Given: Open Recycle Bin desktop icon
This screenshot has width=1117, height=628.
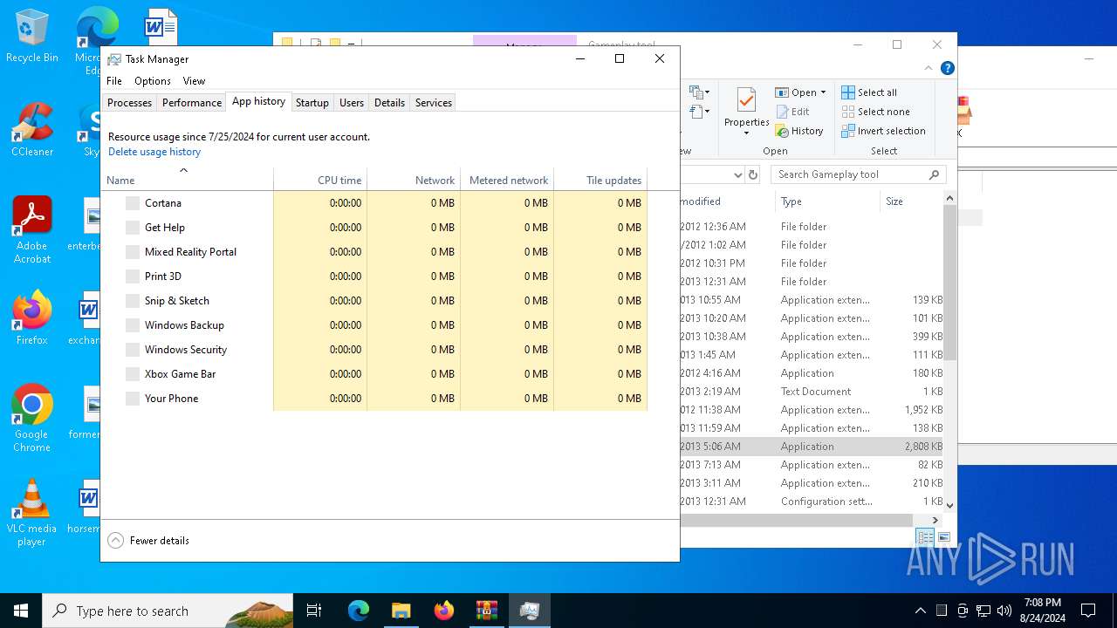Looking at the screenshot, I should [x=31, y=37].
